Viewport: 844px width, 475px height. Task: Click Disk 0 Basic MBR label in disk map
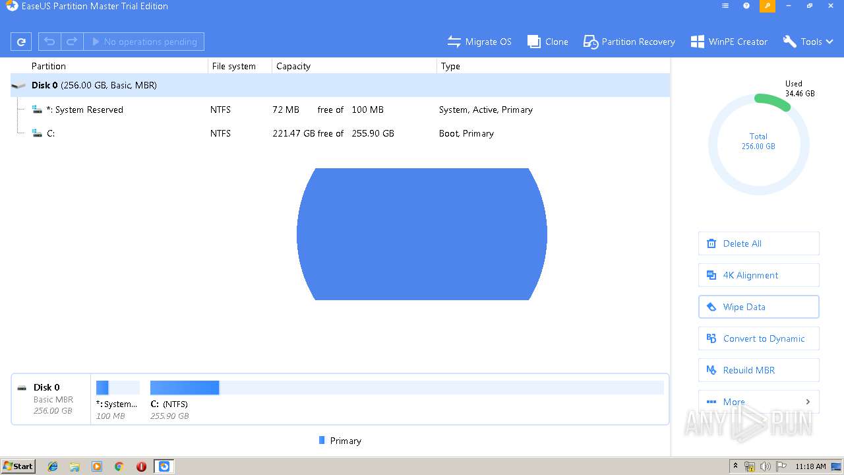tap(53, 399)
